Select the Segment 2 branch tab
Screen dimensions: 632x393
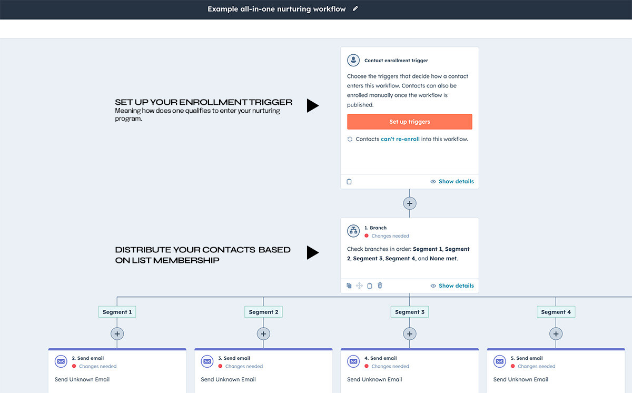click(x=263, y=311)
